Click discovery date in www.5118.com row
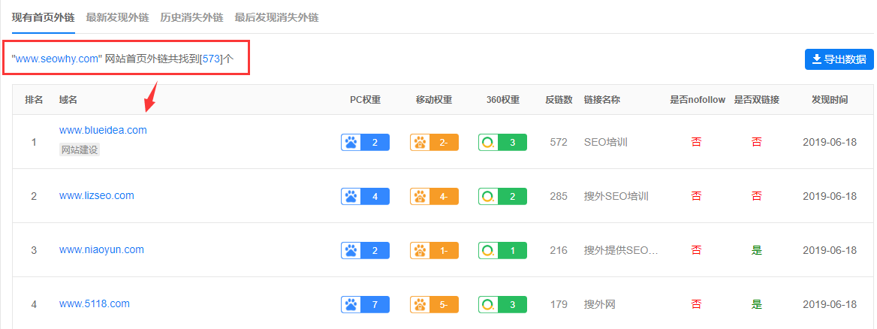The height and width of the screenshot is (329, 877). (x=830, y=305)
